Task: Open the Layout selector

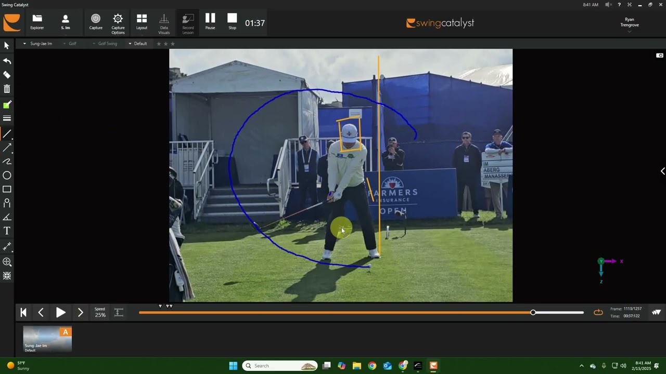Action: coord(142,22)
